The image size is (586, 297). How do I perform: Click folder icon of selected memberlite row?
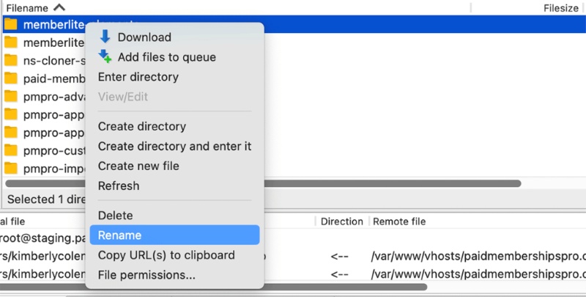tap(11, 24)
